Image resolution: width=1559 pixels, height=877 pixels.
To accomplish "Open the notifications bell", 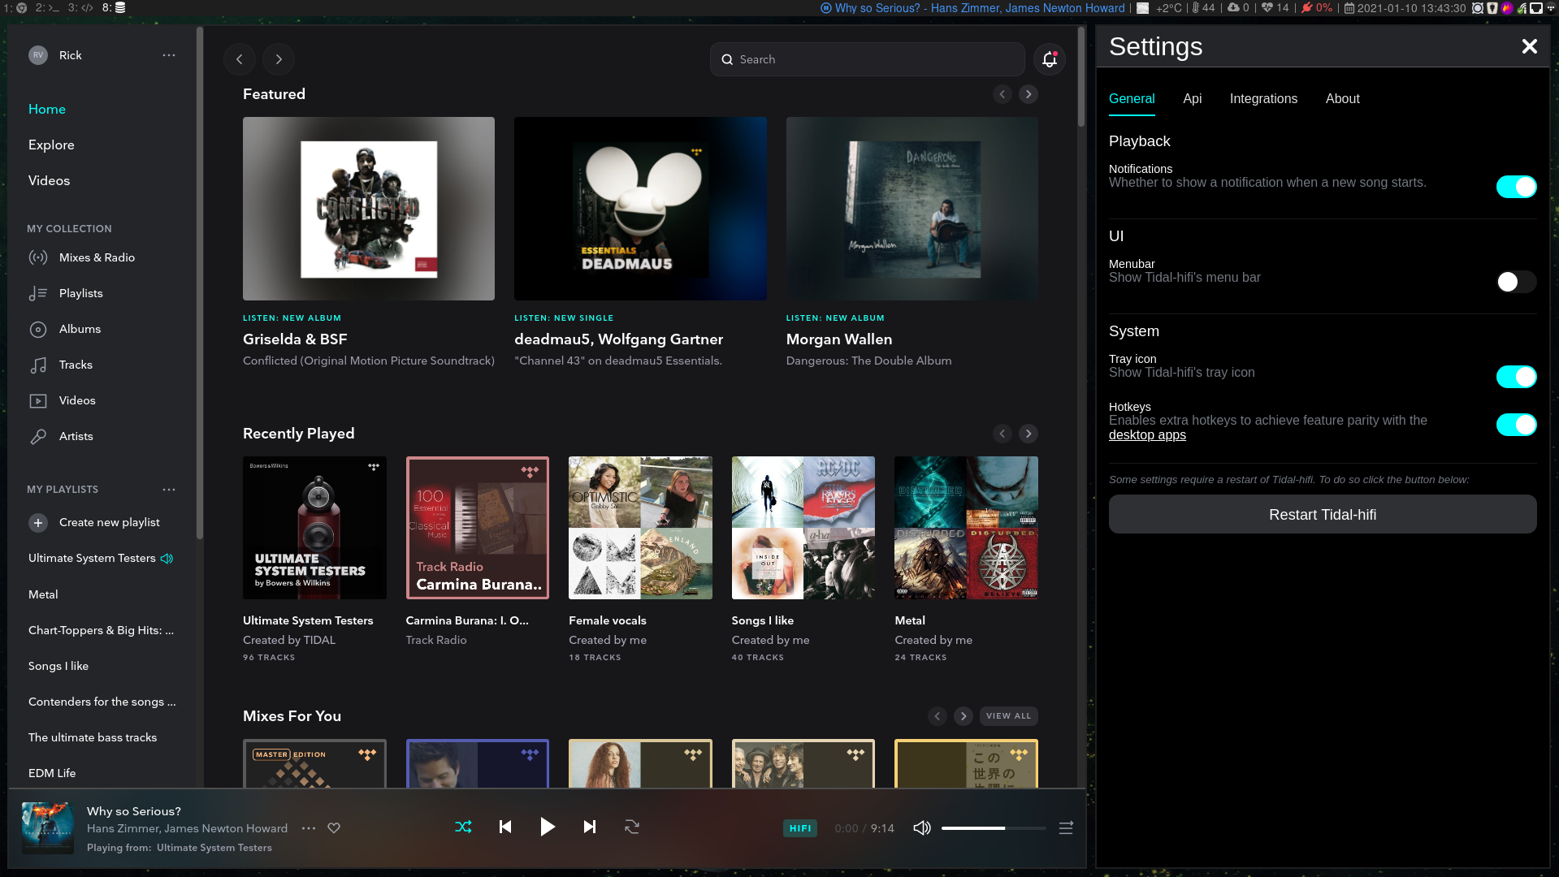I will tap(1048, 59).
